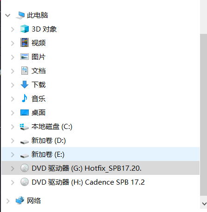Click the DVD (G:) disc icon
Viewport: 207px width, 212px height.
tap(25, 168)
